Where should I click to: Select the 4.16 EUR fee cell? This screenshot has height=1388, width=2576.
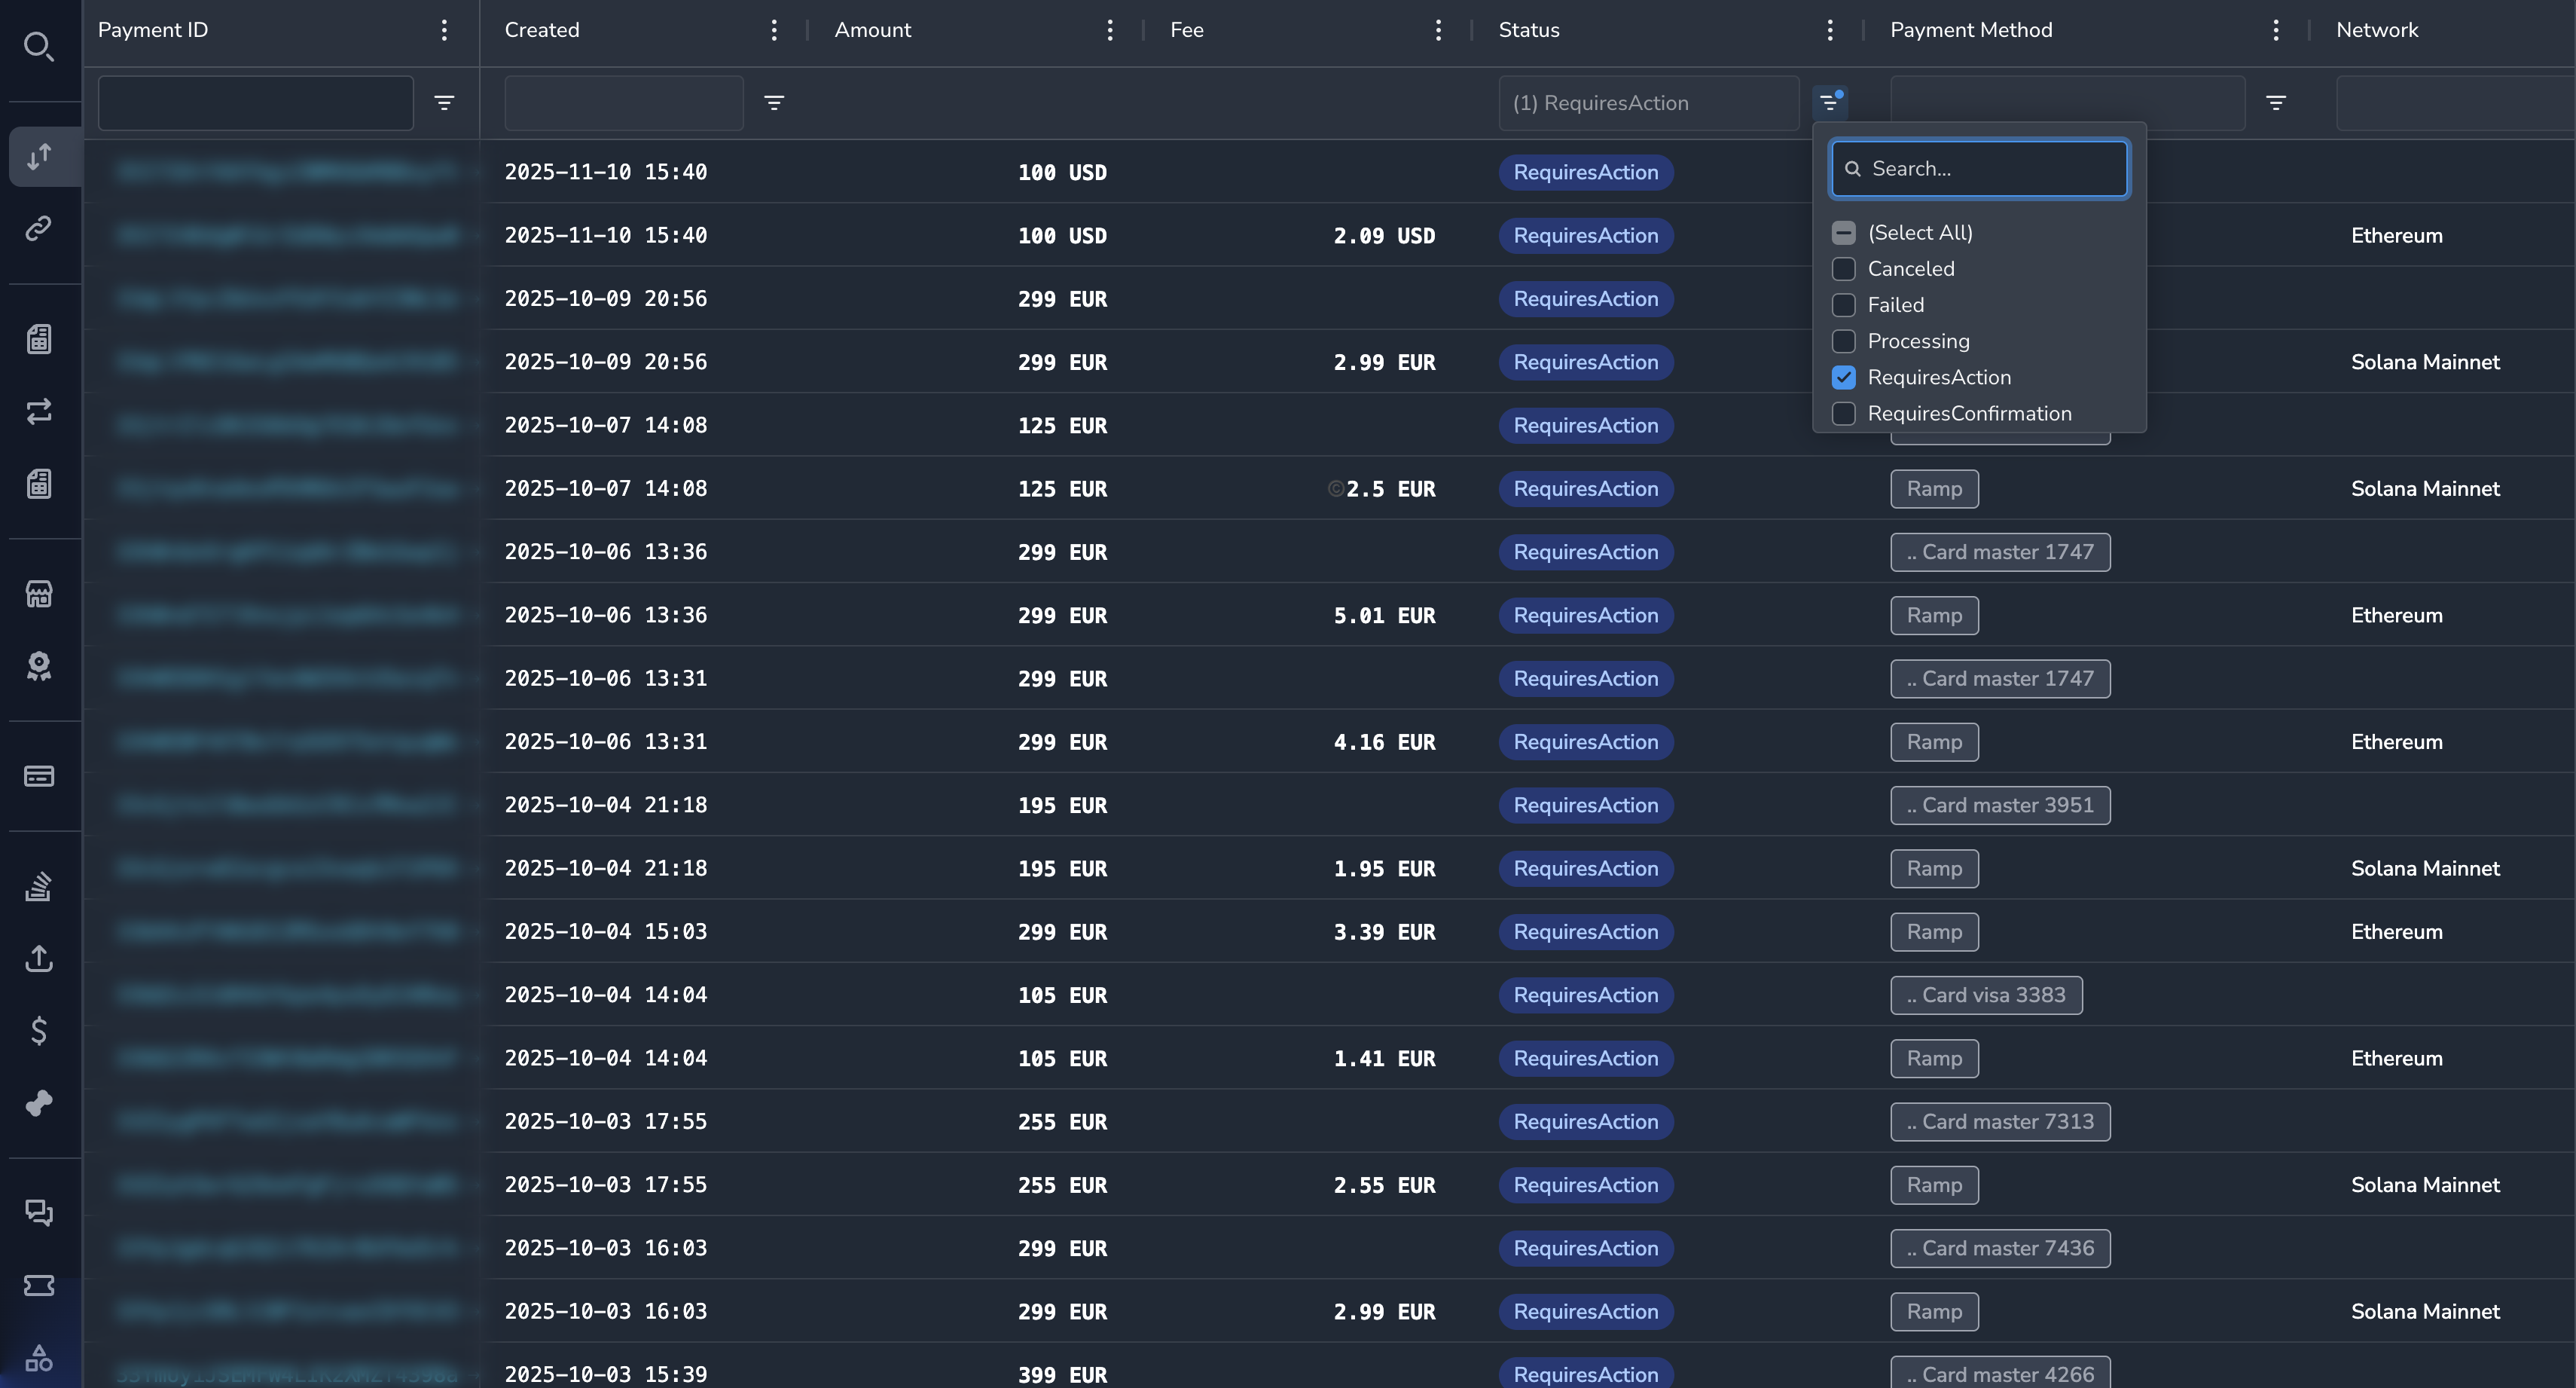tap(1384, 741)
